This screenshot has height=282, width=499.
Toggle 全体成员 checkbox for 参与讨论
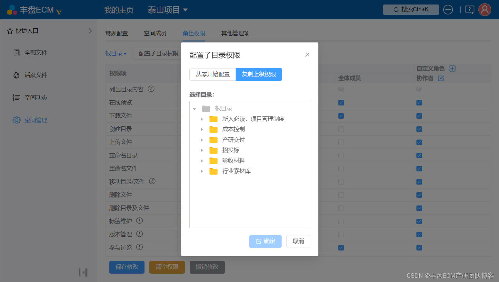[x=341, y=248]
